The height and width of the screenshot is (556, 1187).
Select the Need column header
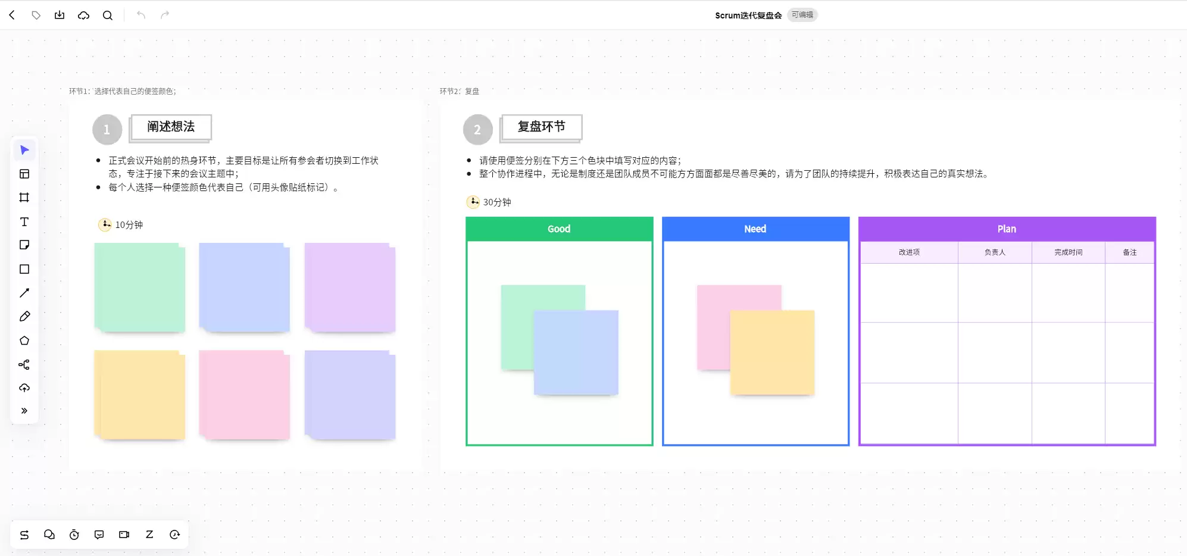pyautogui.click(x=755, y=229)
